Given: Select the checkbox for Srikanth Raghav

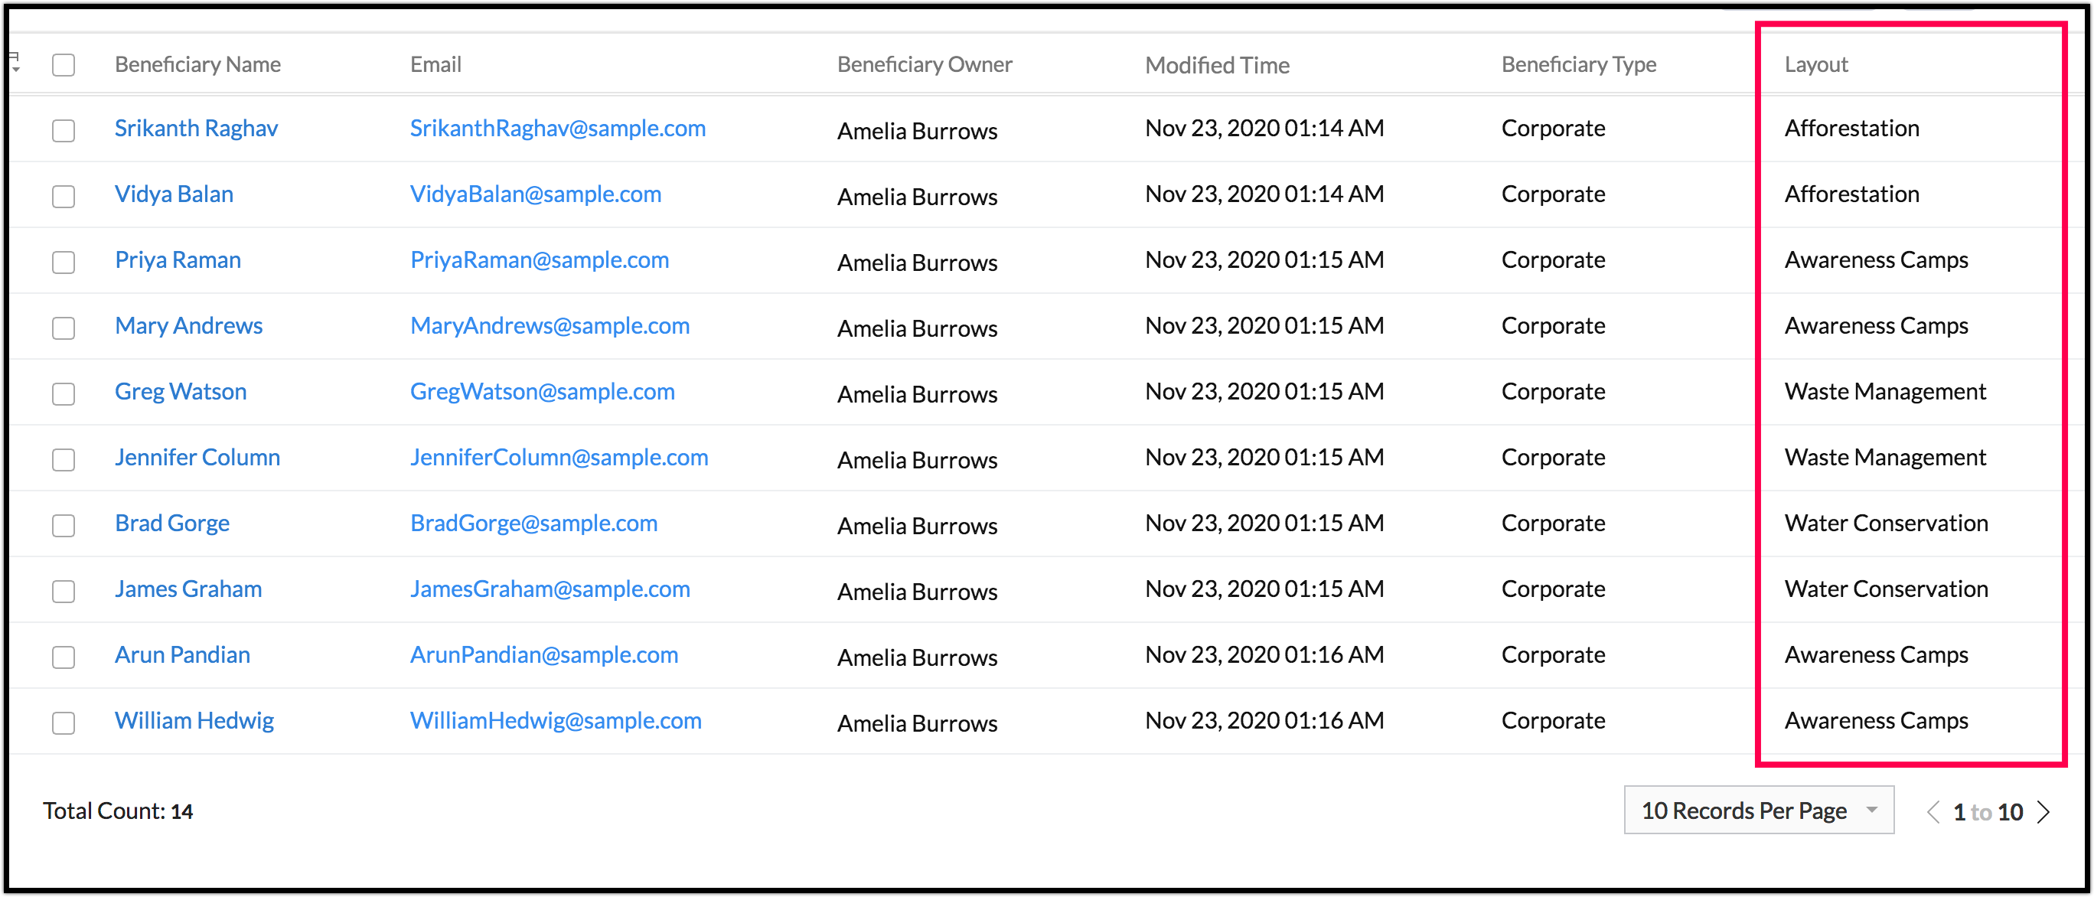Looking at the screenshot, I should [x=64, y=131].
